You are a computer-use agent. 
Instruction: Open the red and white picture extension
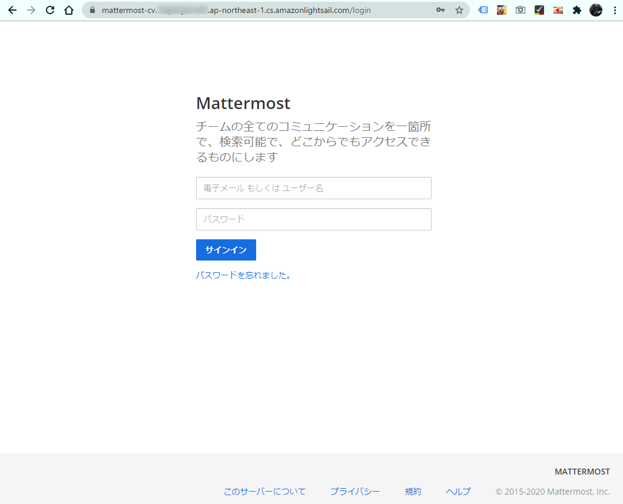click(558, 10)
